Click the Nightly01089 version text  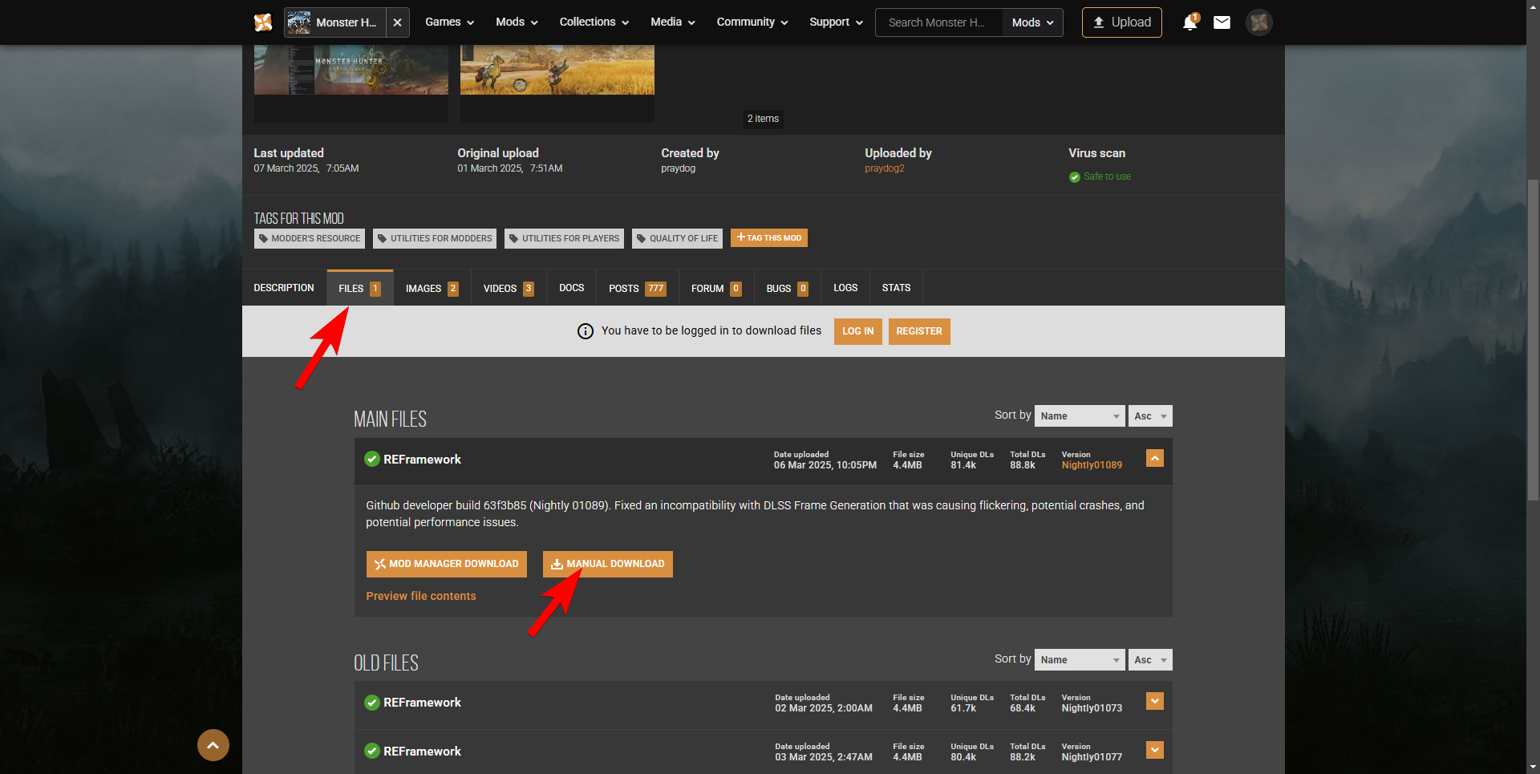(1092, 465)
